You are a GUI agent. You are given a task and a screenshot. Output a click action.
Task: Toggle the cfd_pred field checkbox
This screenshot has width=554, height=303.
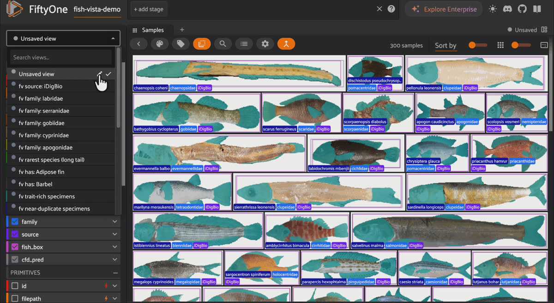(x=15, y=259)
